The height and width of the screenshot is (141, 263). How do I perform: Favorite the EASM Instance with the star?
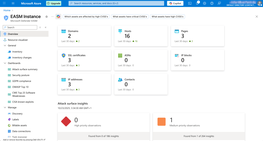tap(46, 17)
